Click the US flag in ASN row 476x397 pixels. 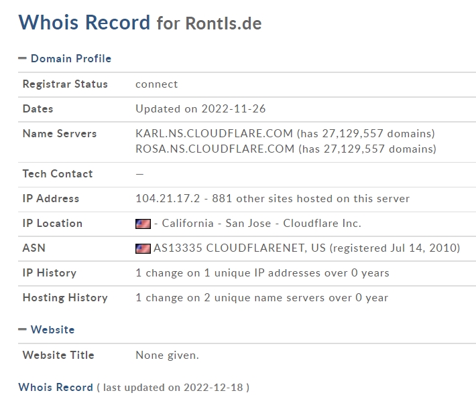(143, 248)
